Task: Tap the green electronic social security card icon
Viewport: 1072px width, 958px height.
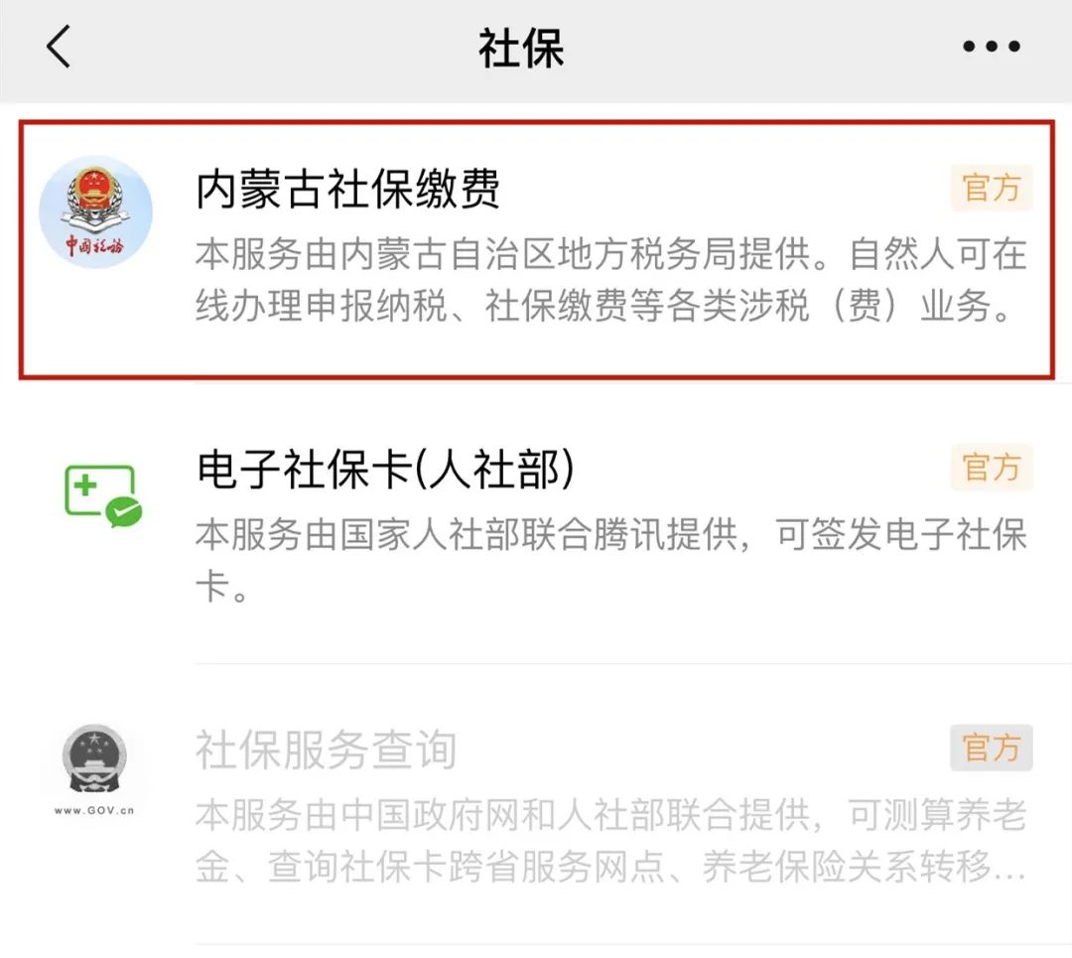Action: tap(102, 495)
